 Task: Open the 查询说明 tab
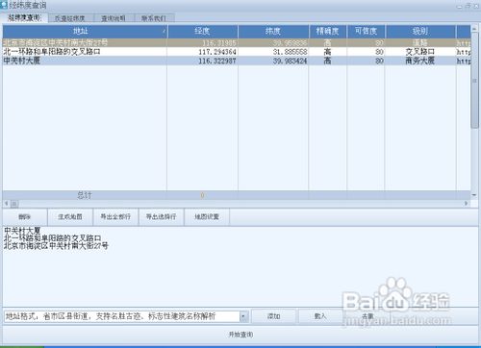pos(114,18)
